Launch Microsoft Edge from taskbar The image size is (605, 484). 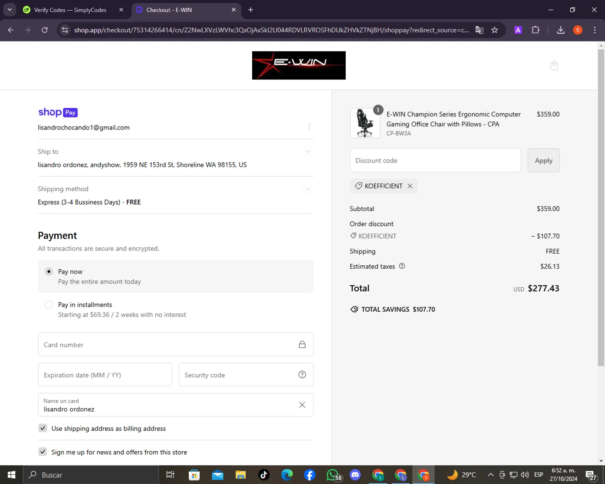click(x=287, y=475)
